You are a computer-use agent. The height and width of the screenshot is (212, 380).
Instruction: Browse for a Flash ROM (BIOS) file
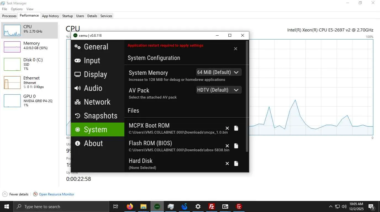point(236,146)
